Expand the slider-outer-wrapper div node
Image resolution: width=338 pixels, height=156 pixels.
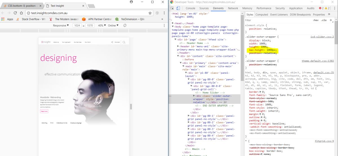[194, 96]
